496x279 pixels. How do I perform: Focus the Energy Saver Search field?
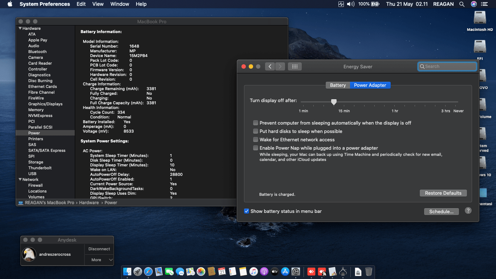click(x=447, y=66)
